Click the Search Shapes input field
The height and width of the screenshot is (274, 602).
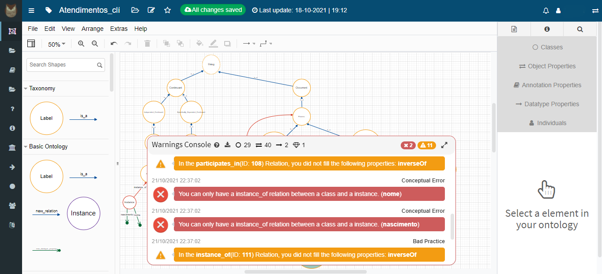tap(62, 65)
